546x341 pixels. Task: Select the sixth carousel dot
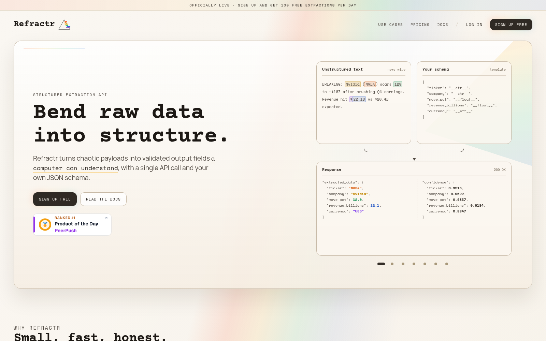436,264
